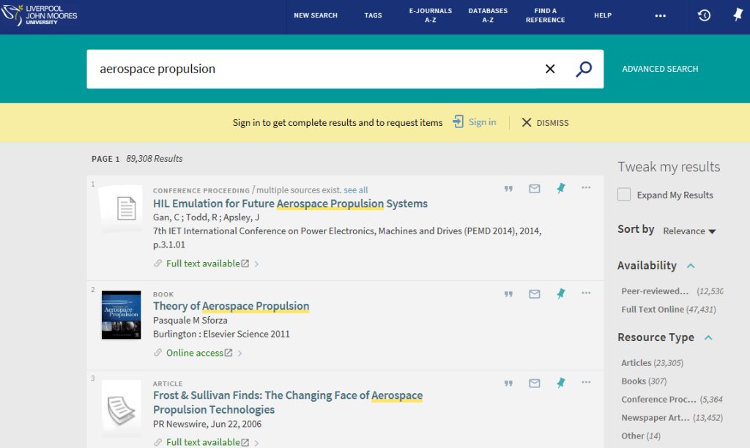Open saved items pin in header
This screenshot has width=750, height=448.
pos(738,15)
